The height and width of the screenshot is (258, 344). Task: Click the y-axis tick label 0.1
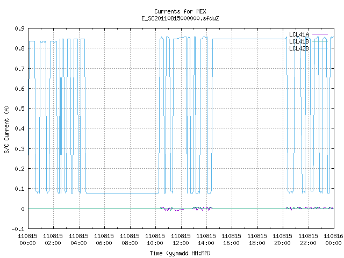(19, 189)
